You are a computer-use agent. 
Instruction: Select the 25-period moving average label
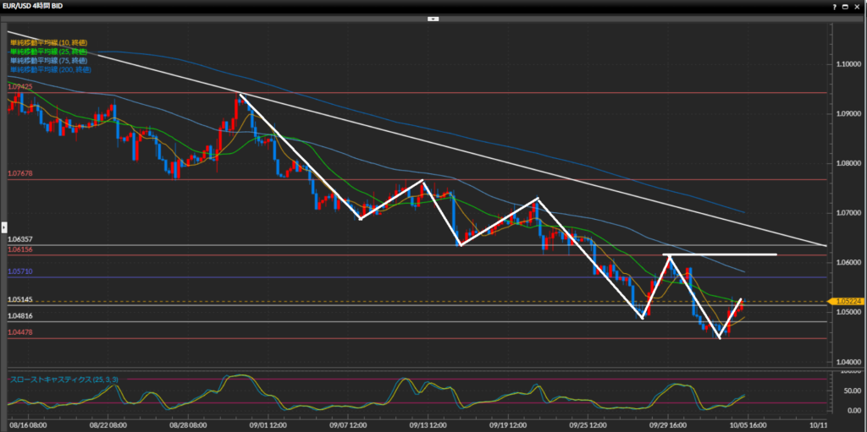(47, 52)
